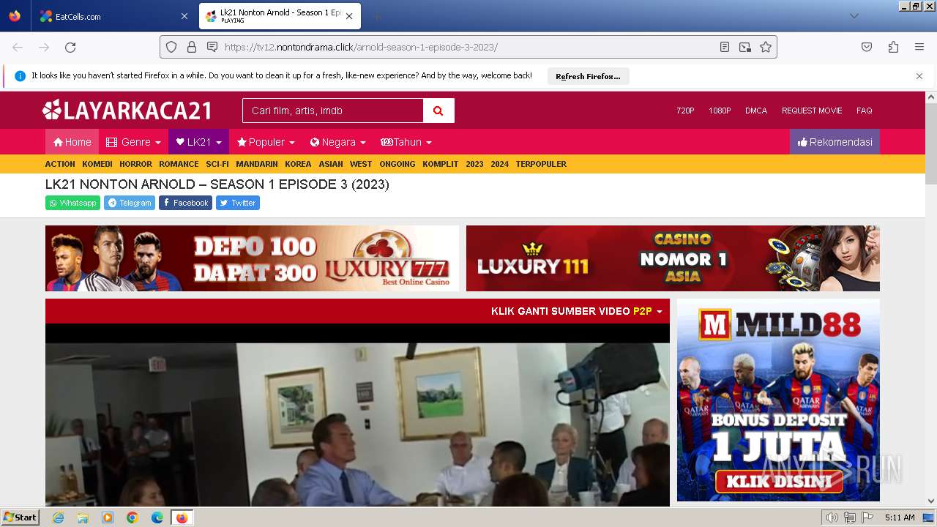
Task: Open the Extensions puzzle icon
Action: point(893,47)
